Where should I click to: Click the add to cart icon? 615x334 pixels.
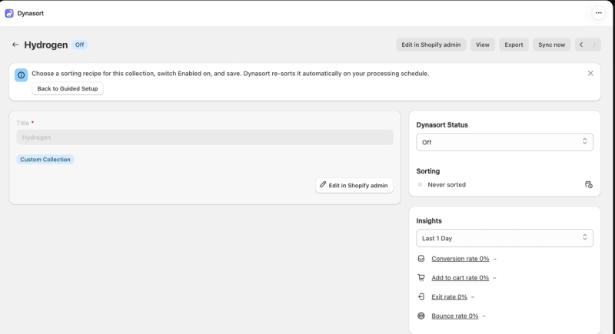pos(421,278)
